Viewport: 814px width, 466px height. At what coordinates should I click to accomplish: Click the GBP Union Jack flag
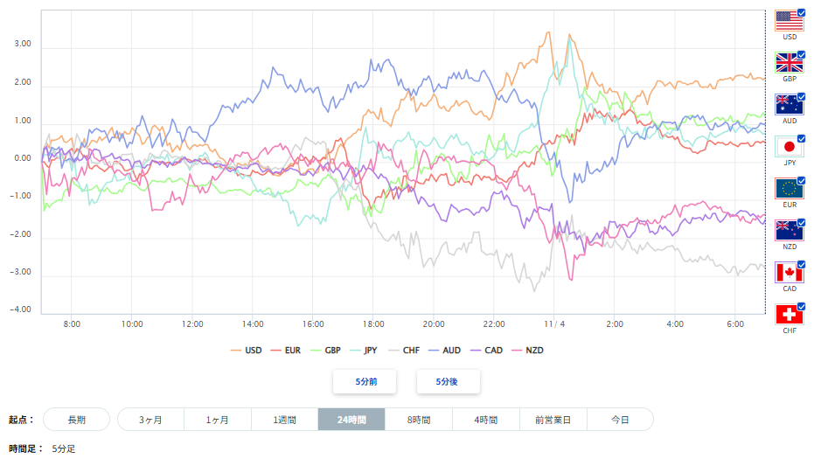click(x=789, y=63)
